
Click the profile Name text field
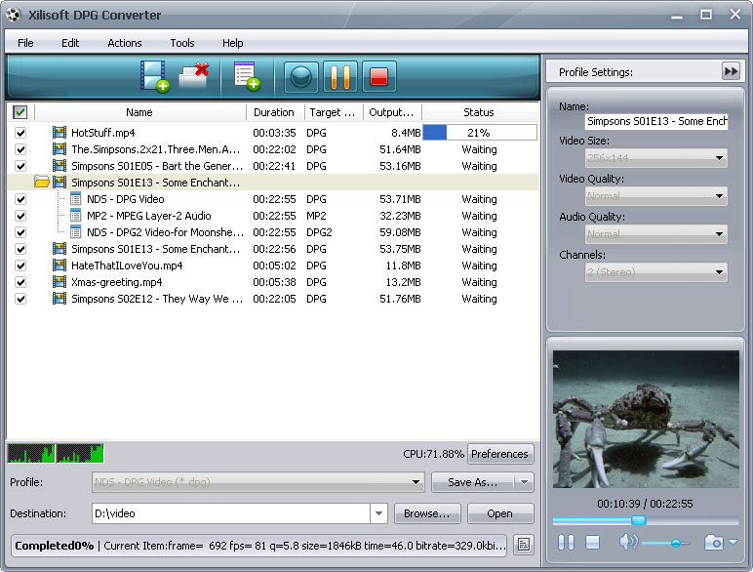[x=656, y=121]
